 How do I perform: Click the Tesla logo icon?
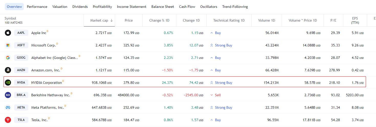coord(8,120)
